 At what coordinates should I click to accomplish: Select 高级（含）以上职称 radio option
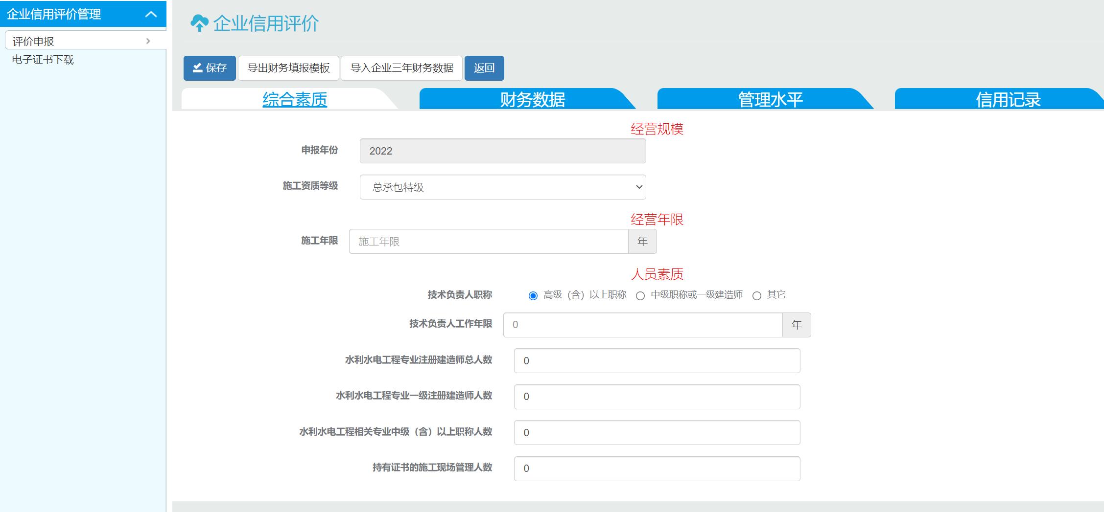[x=533, y=296]
